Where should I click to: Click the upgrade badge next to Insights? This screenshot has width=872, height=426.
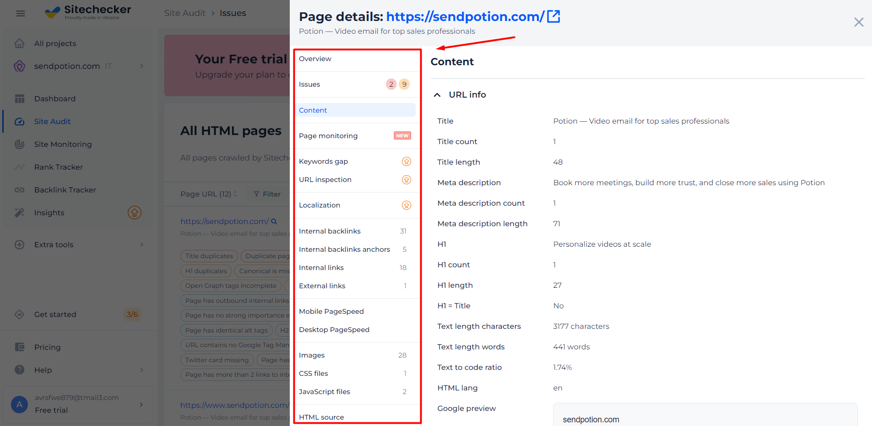click(135, 213)
